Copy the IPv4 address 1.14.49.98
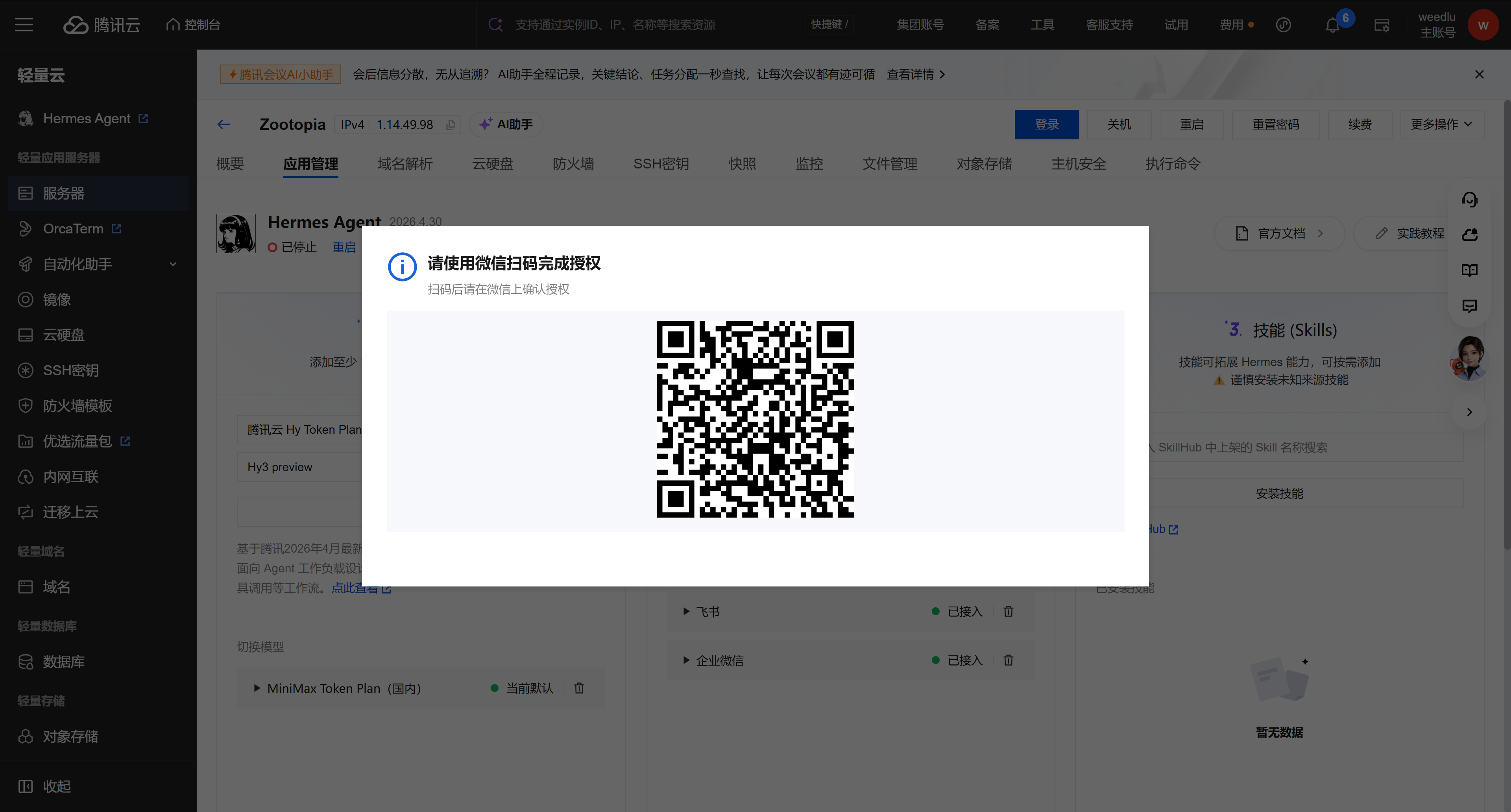 pyautogui.click(x=451, y=124)
